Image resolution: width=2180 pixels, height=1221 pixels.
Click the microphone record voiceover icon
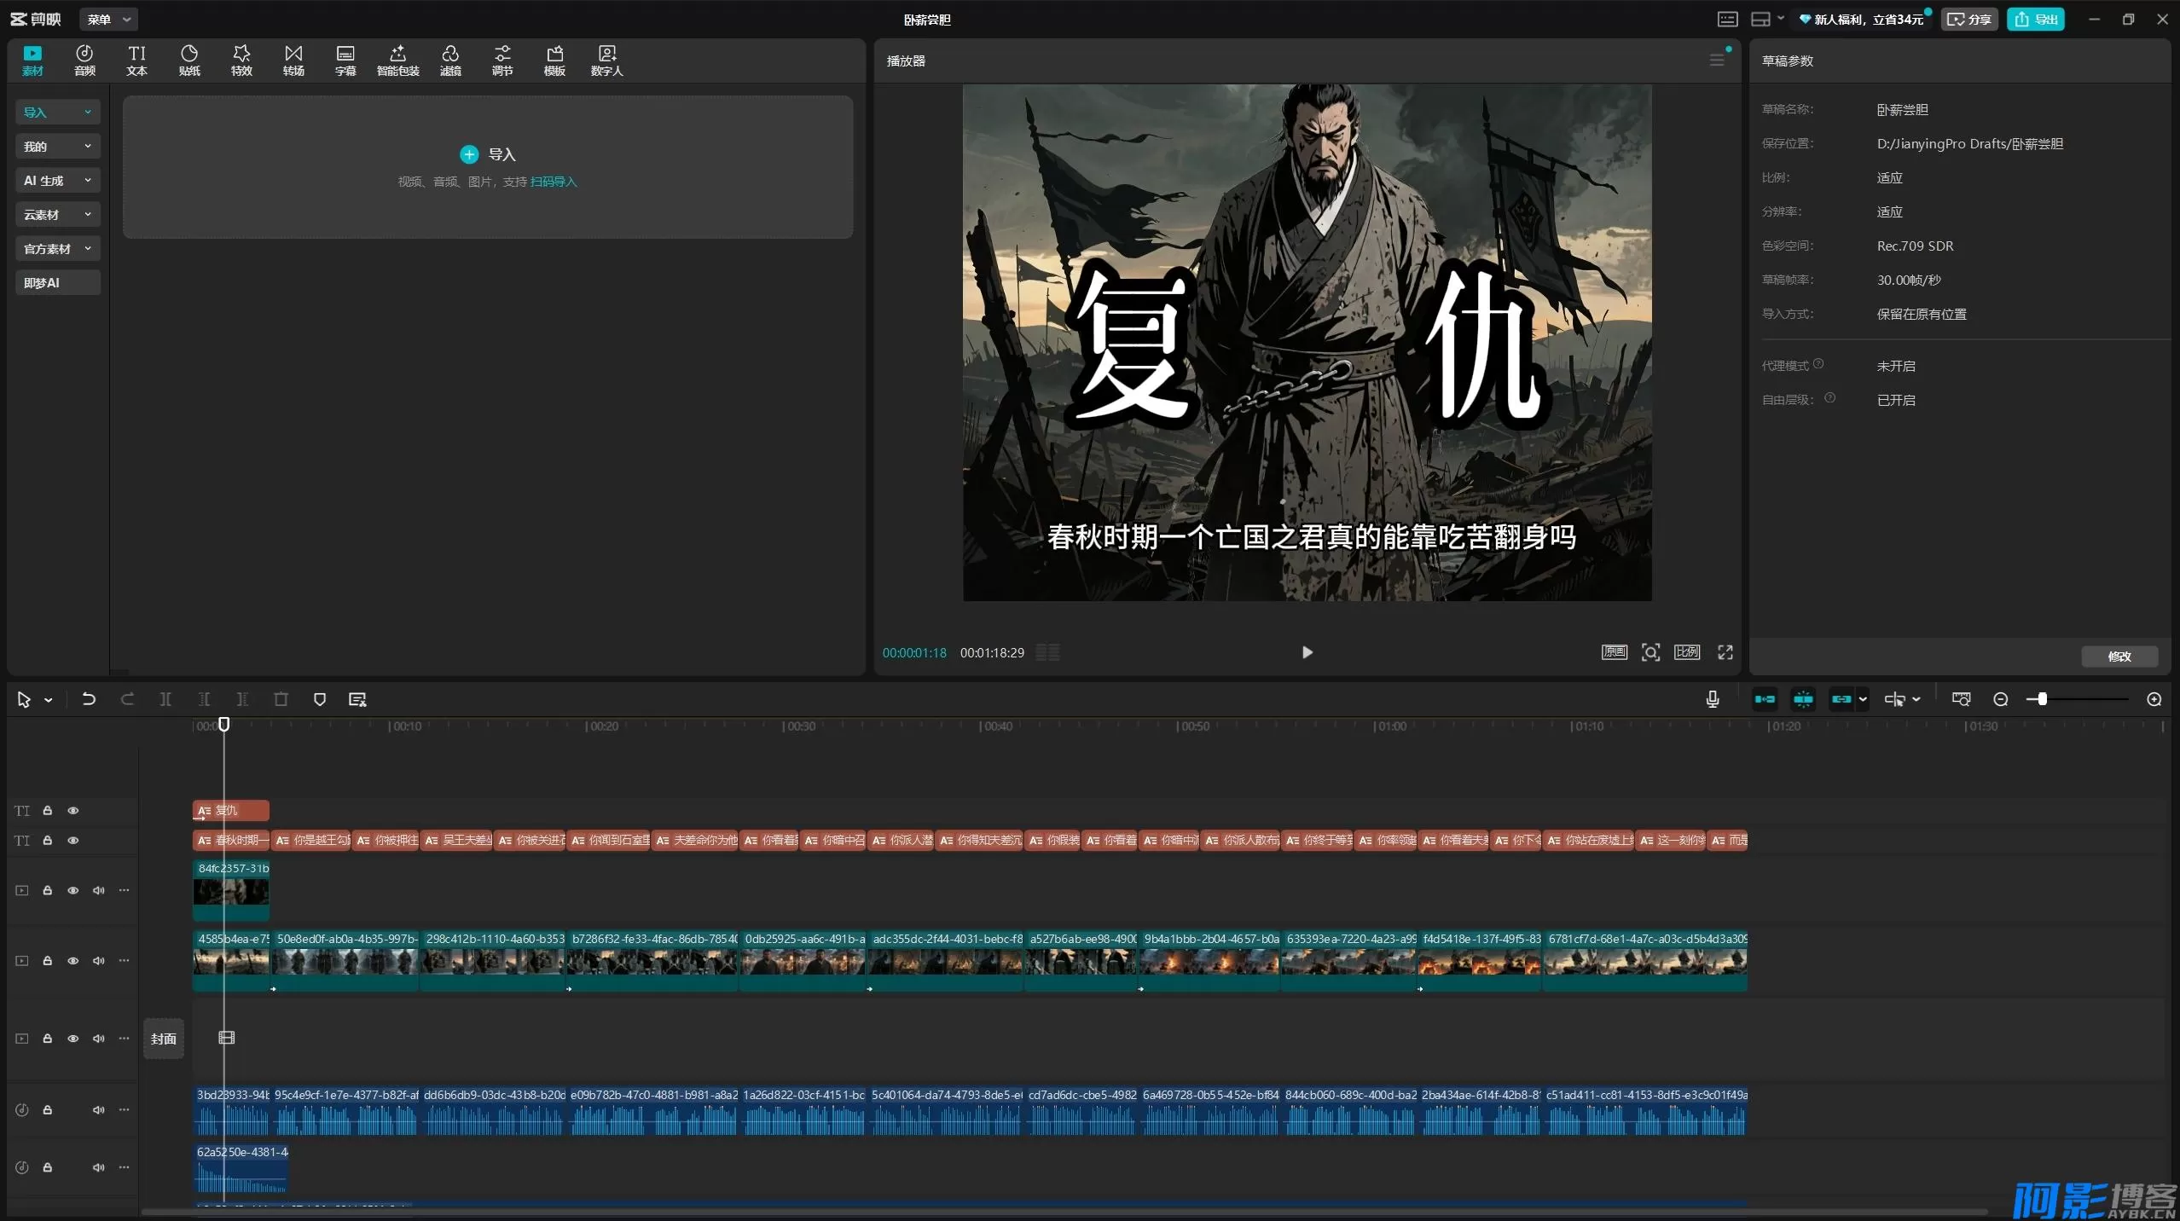(1712, 699)
